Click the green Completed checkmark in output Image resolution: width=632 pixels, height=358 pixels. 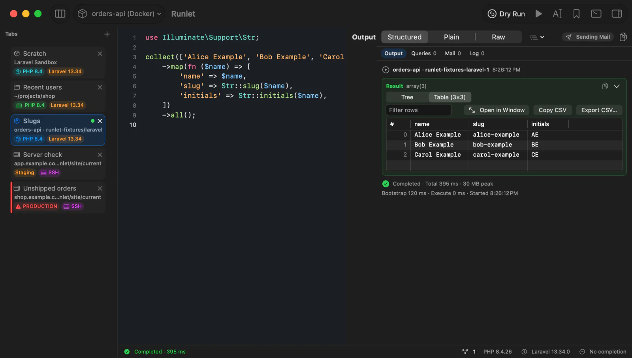[x=386, y=184]
